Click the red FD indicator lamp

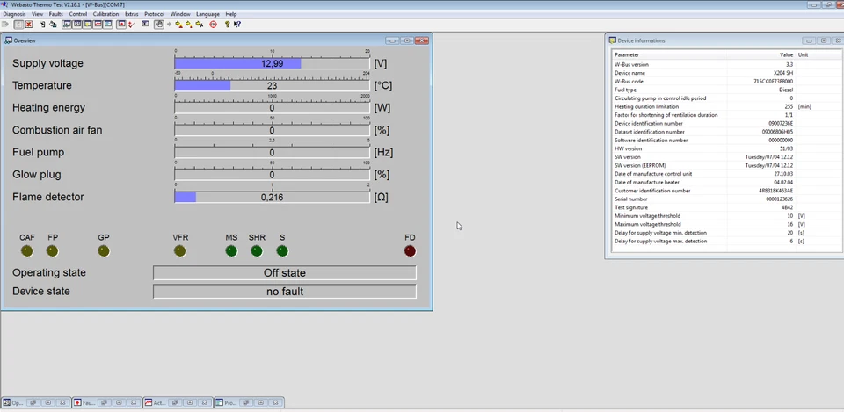coord(411,250)
